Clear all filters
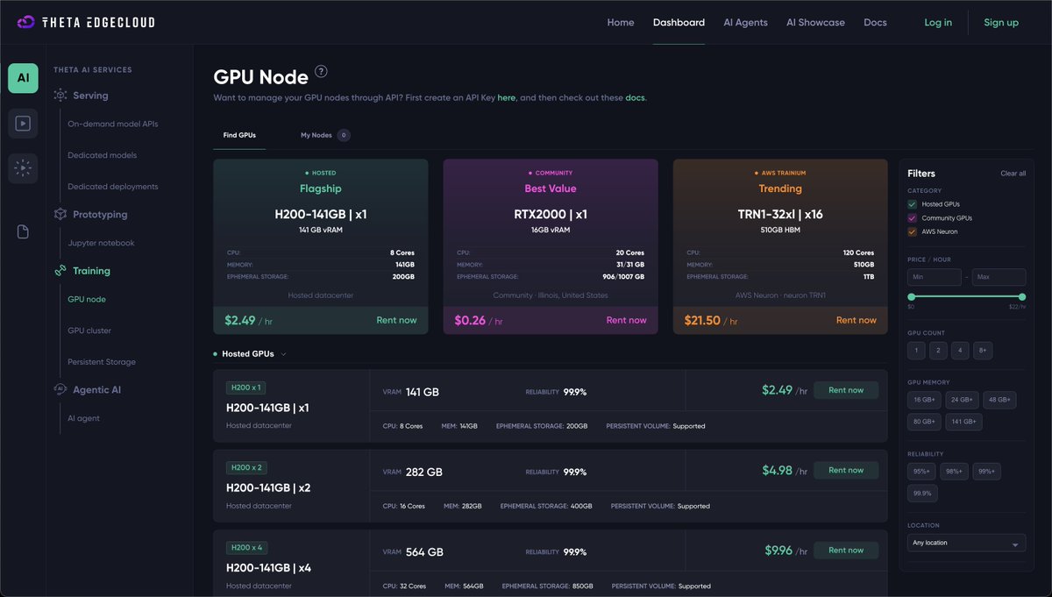Viewport: 1052px width, 597px height. pos(1013,174)
